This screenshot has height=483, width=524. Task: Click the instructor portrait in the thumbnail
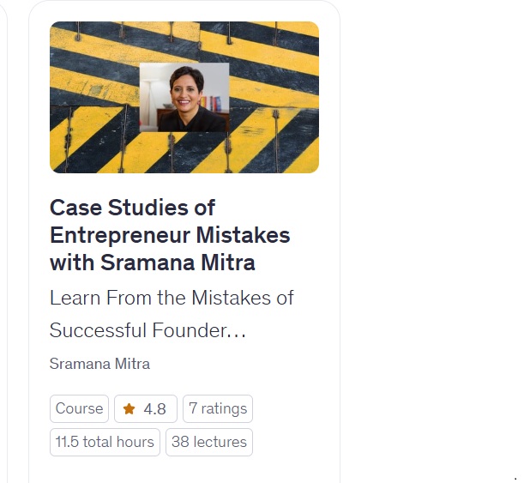(x=184, y=97)
